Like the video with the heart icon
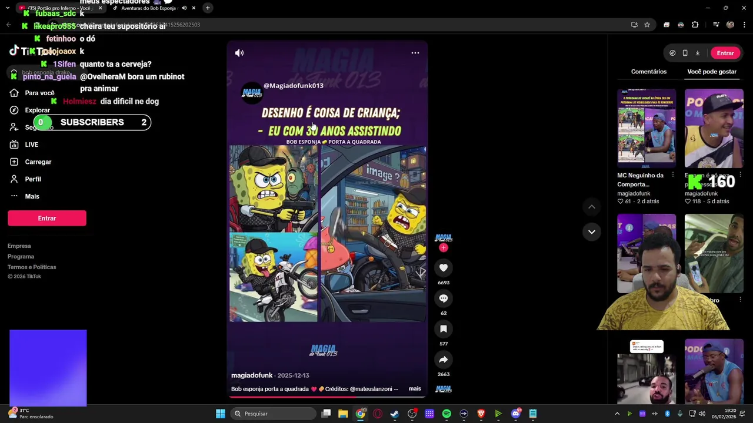This screenshot has width=753, height=423. point(444,268)
